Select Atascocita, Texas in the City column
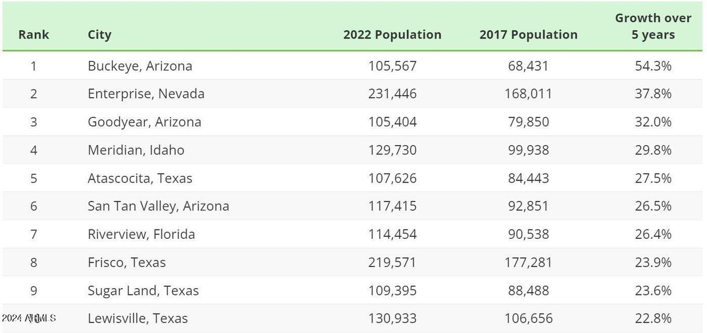This screenshot has height=333, width=707. point(140,178)
